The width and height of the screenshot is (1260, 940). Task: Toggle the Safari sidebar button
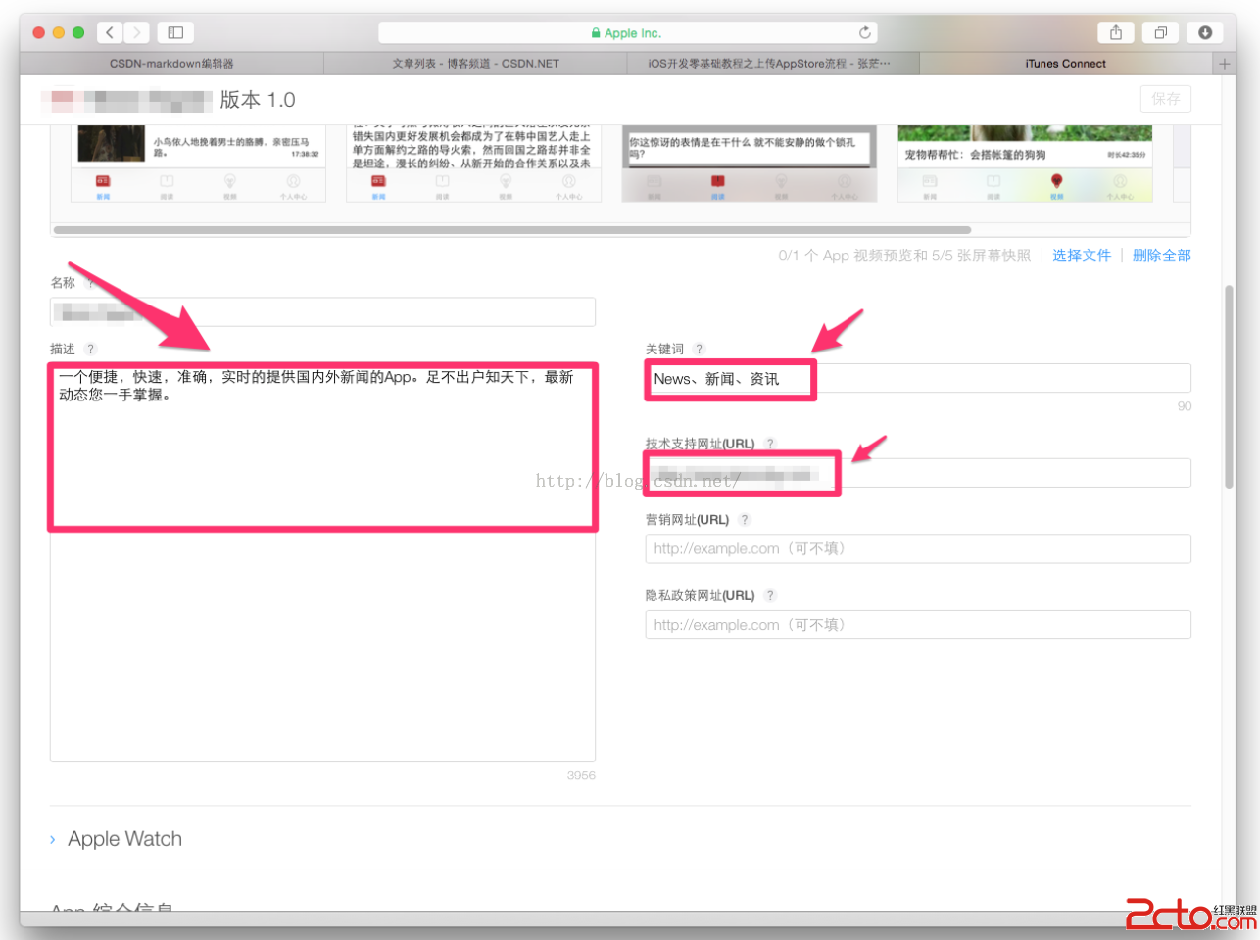click(175, 32)
